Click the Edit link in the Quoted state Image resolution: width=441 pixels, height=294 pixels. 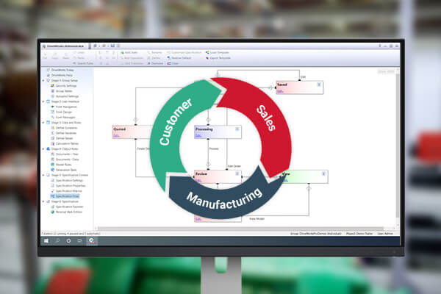click(115, 135)
